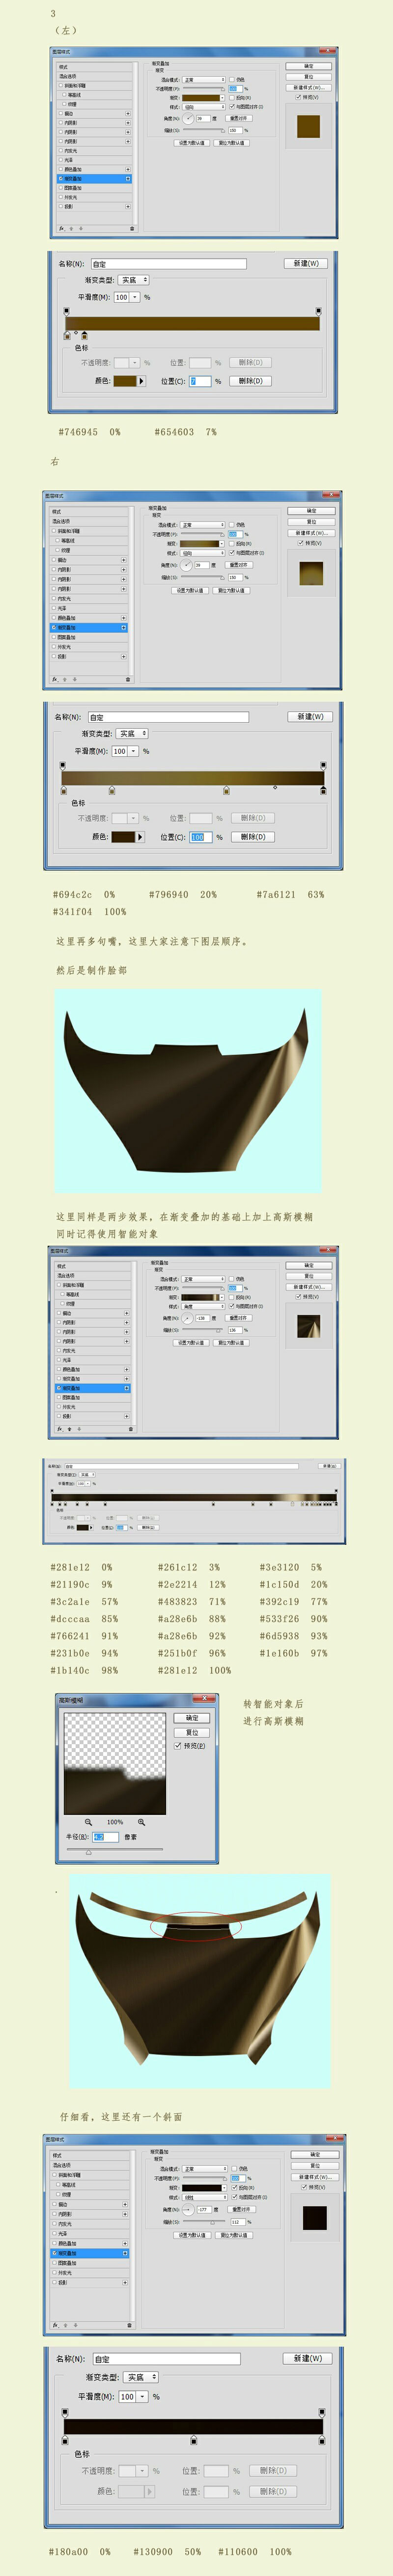This screenshot has height=2576, width=393.
Task: Select 100% right color stop in bottom Gradient Editor
Action: [321, 2441]
